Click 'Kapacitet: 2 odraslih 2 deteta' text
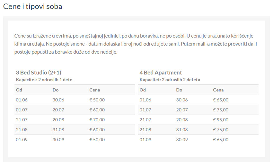Screen dimensions: 273x165 click(x=170, y=80)
